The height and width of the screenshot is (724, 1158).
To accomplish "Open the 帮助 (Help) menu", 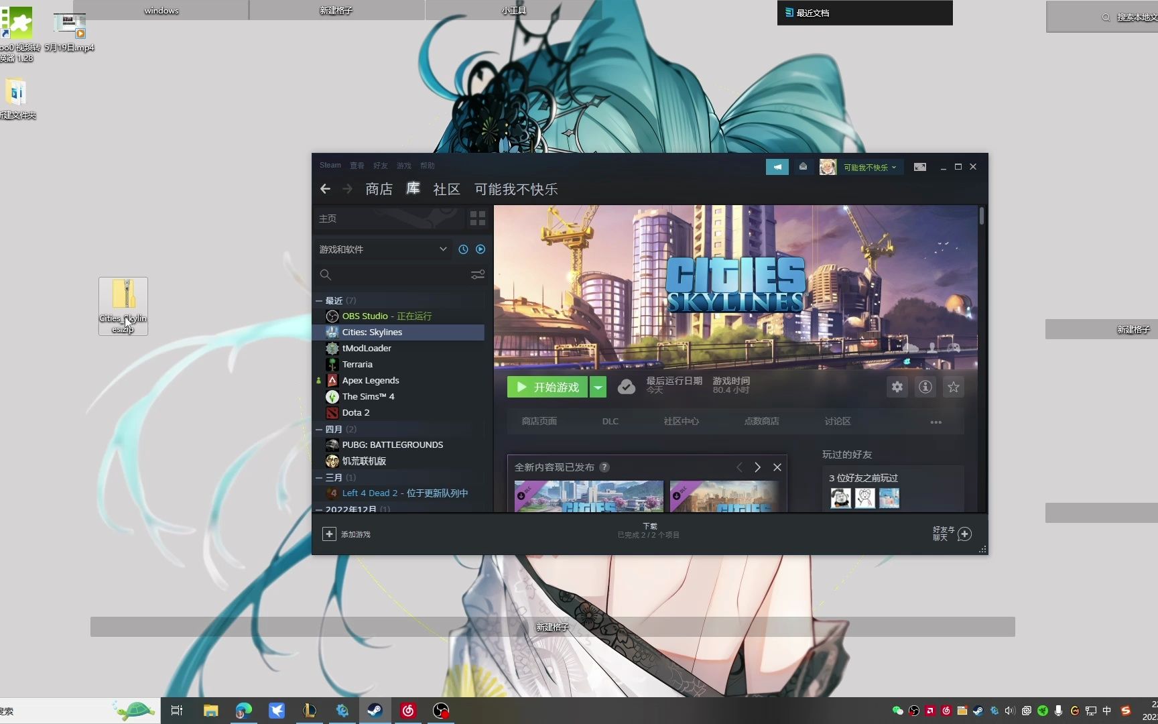I will (428, 165).
